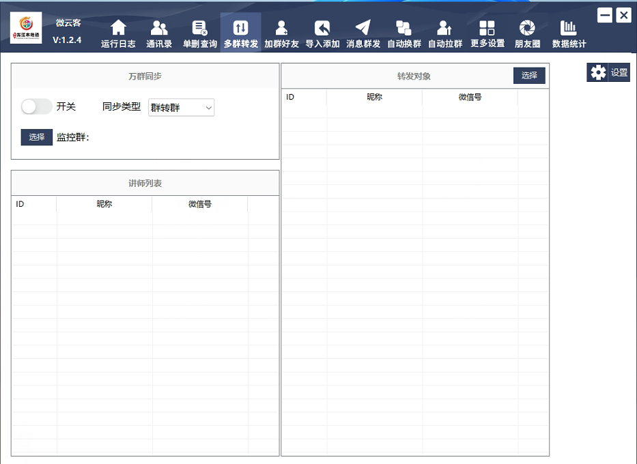Expand the 同步类型 dropdown
637x464 pixels.
[x=181, y=108]
